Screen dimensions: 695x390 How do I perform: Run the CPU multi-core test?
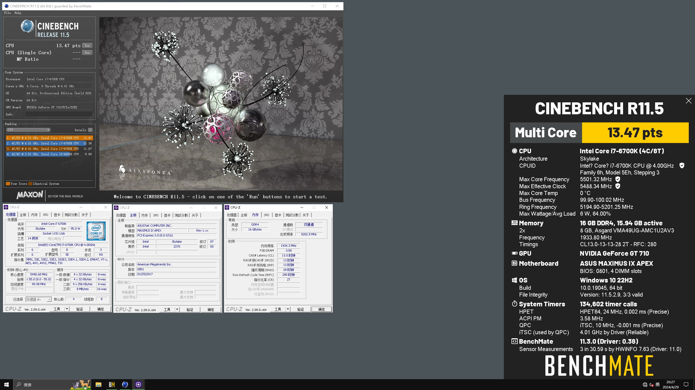[87, 45]
